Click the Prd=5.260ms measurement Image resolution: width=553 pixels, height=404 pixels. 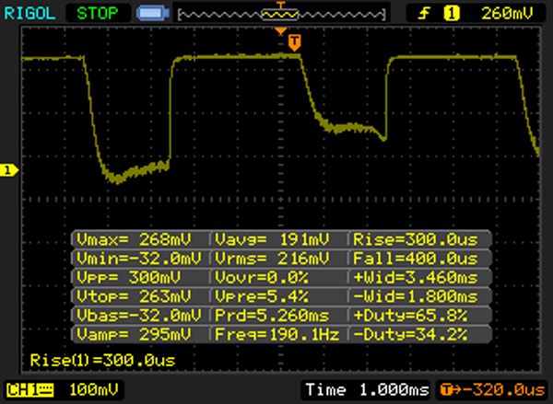272,315
